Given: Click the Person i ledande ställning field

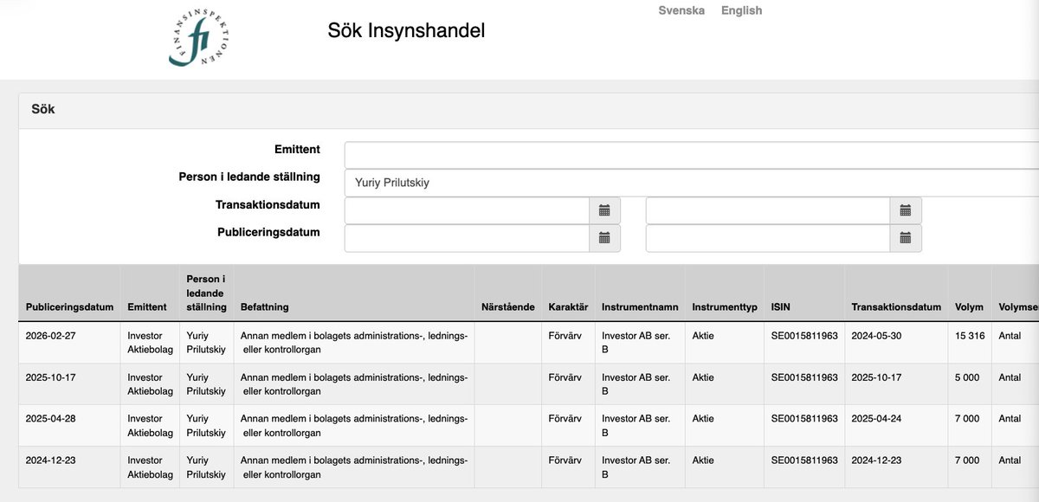Looking at the screenshot, I should tap(691, 183).
